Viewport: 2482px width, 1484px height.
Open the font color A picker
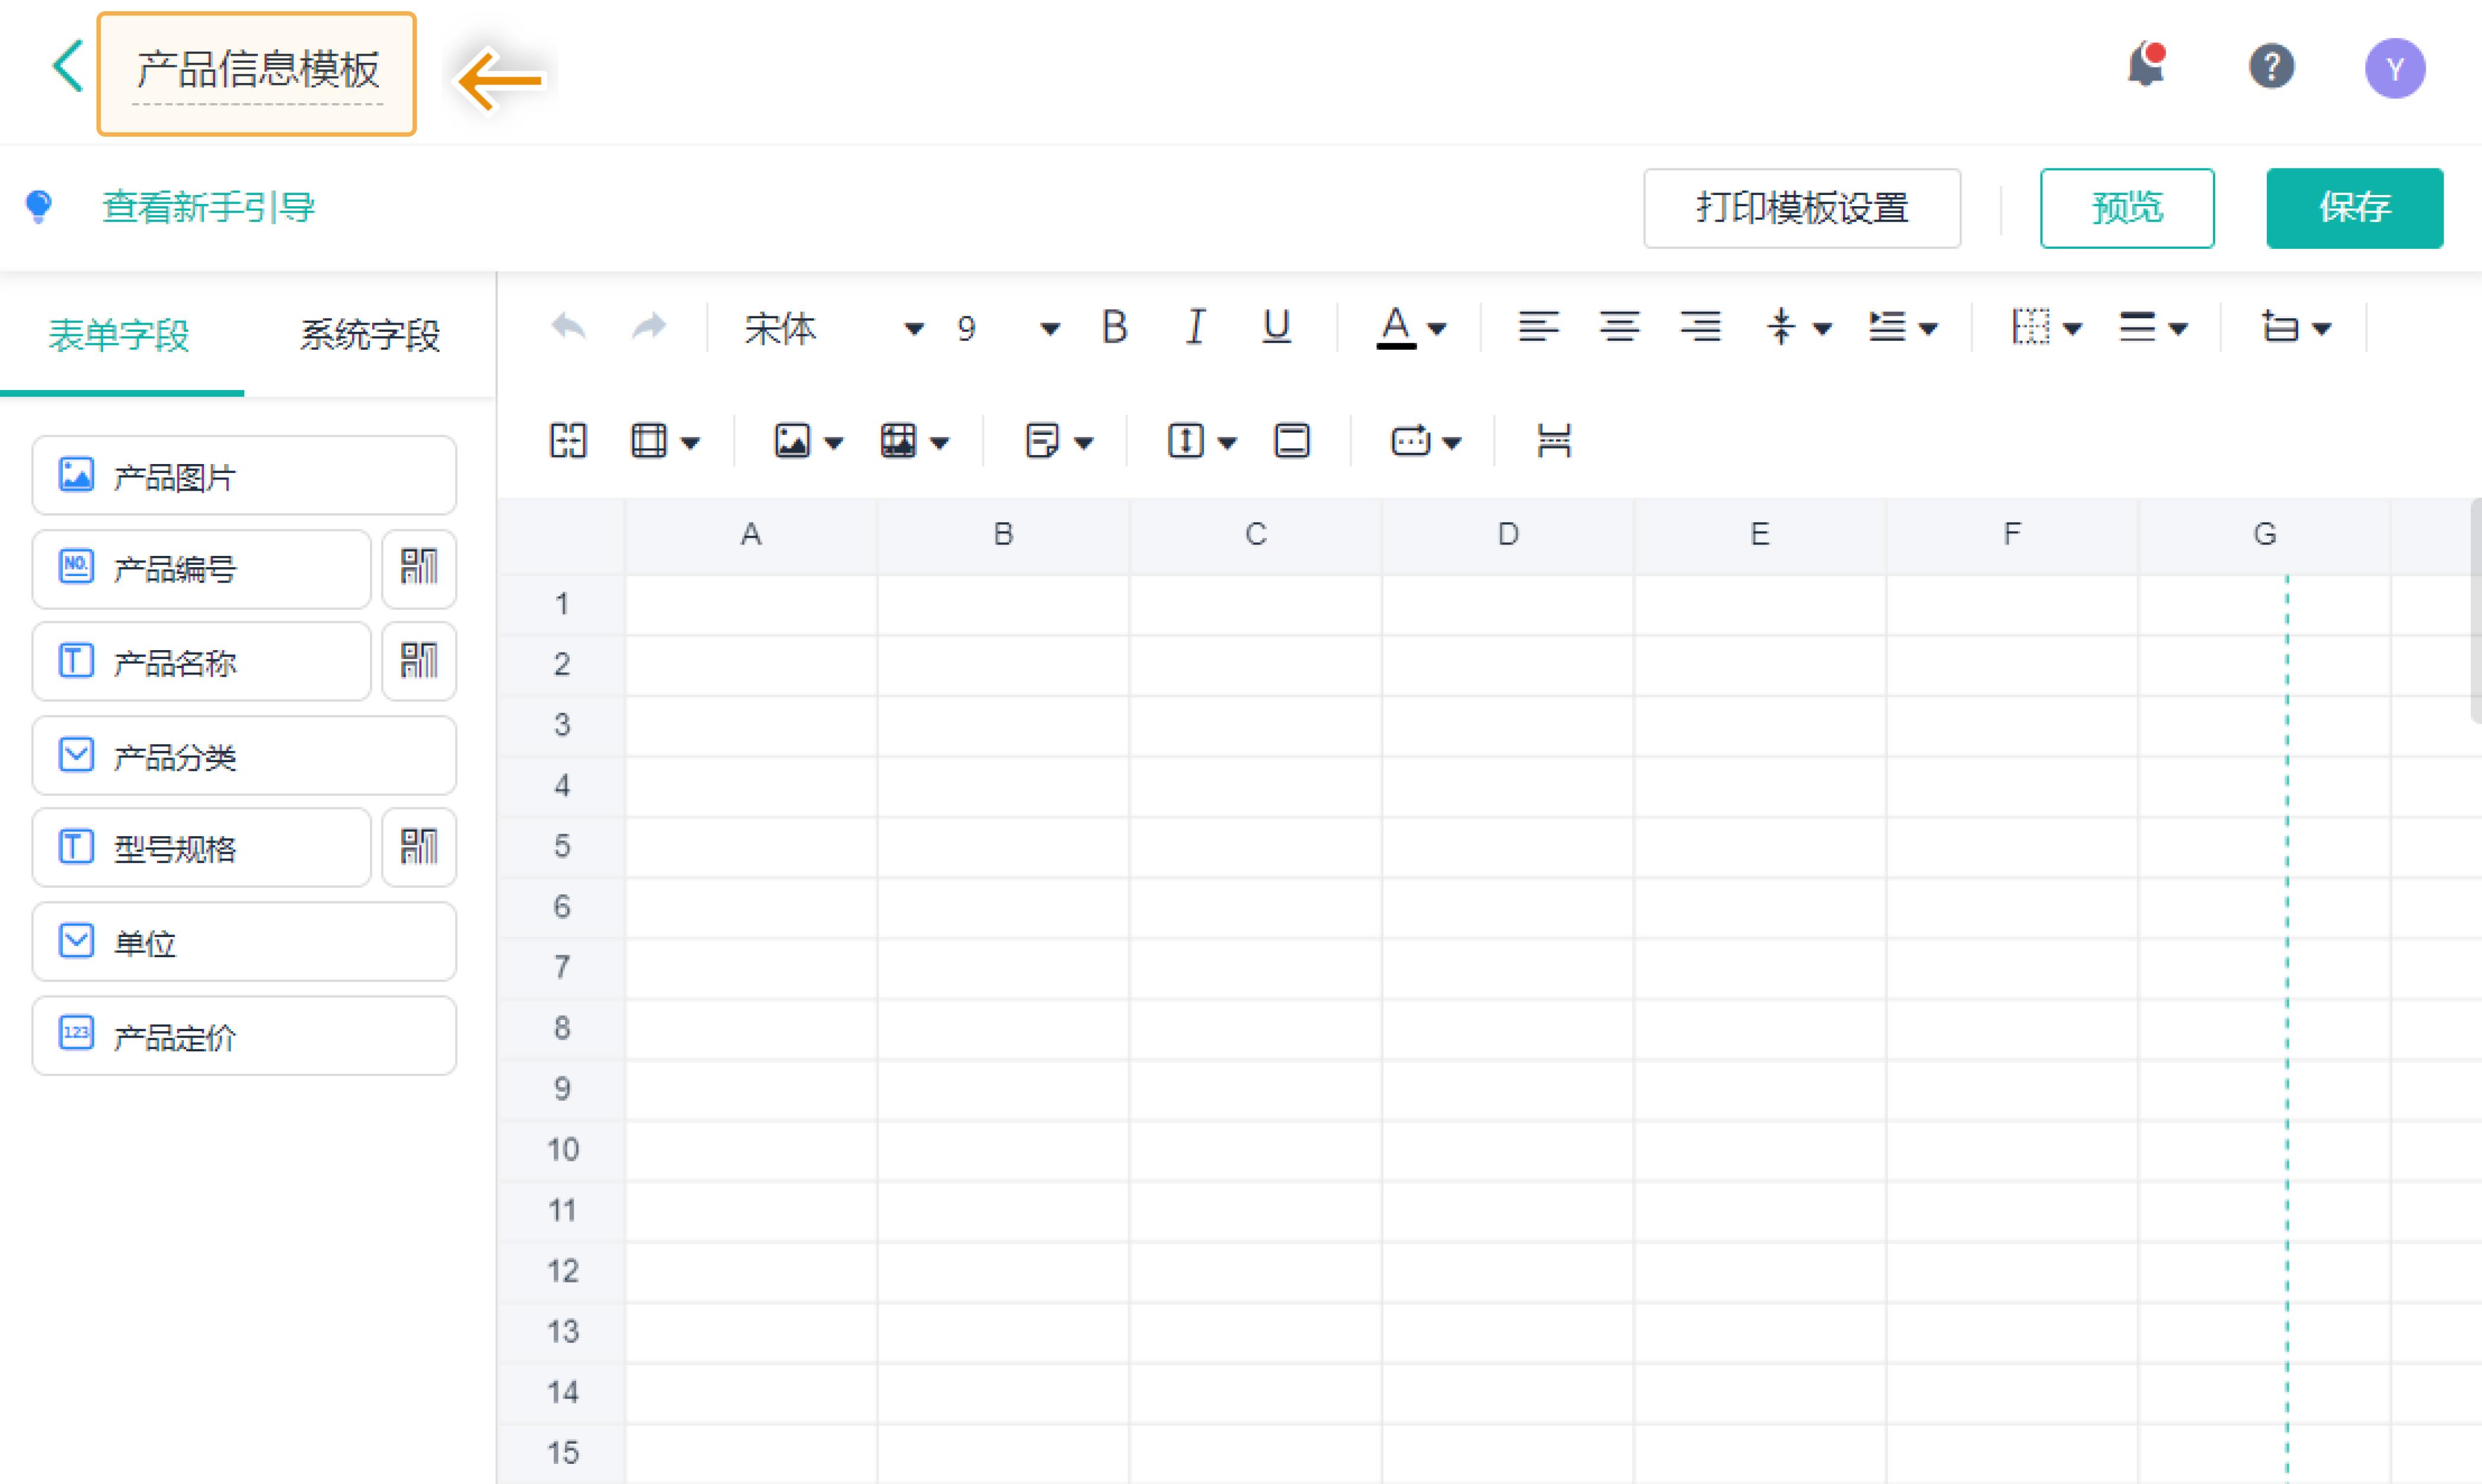tap(1396, 327)
